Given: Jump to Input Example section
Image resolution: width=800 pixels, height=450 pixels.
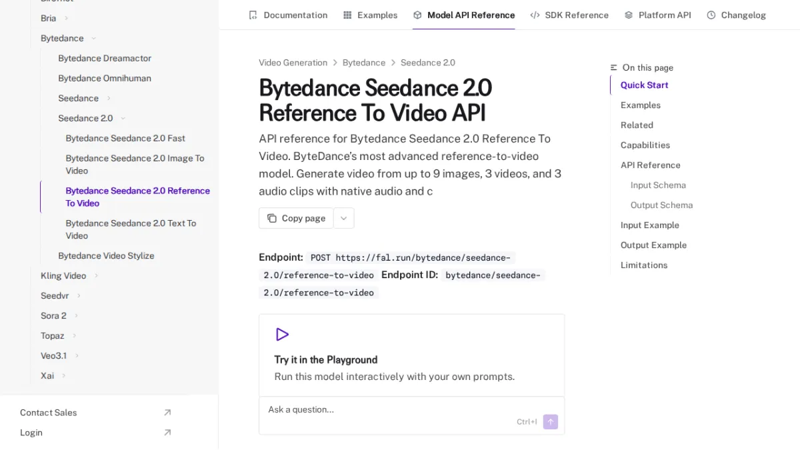Looking at the screenshot, I should point(650,225).
